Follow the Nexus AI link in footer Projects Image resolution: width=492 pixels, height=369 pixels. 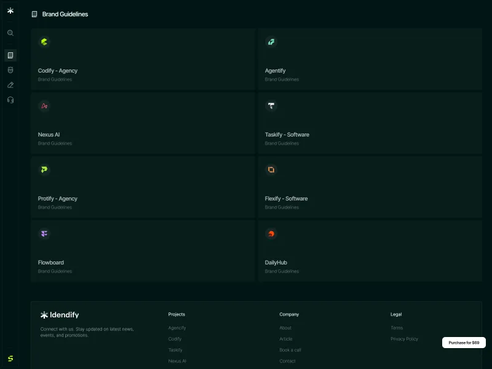pos(177,361)
